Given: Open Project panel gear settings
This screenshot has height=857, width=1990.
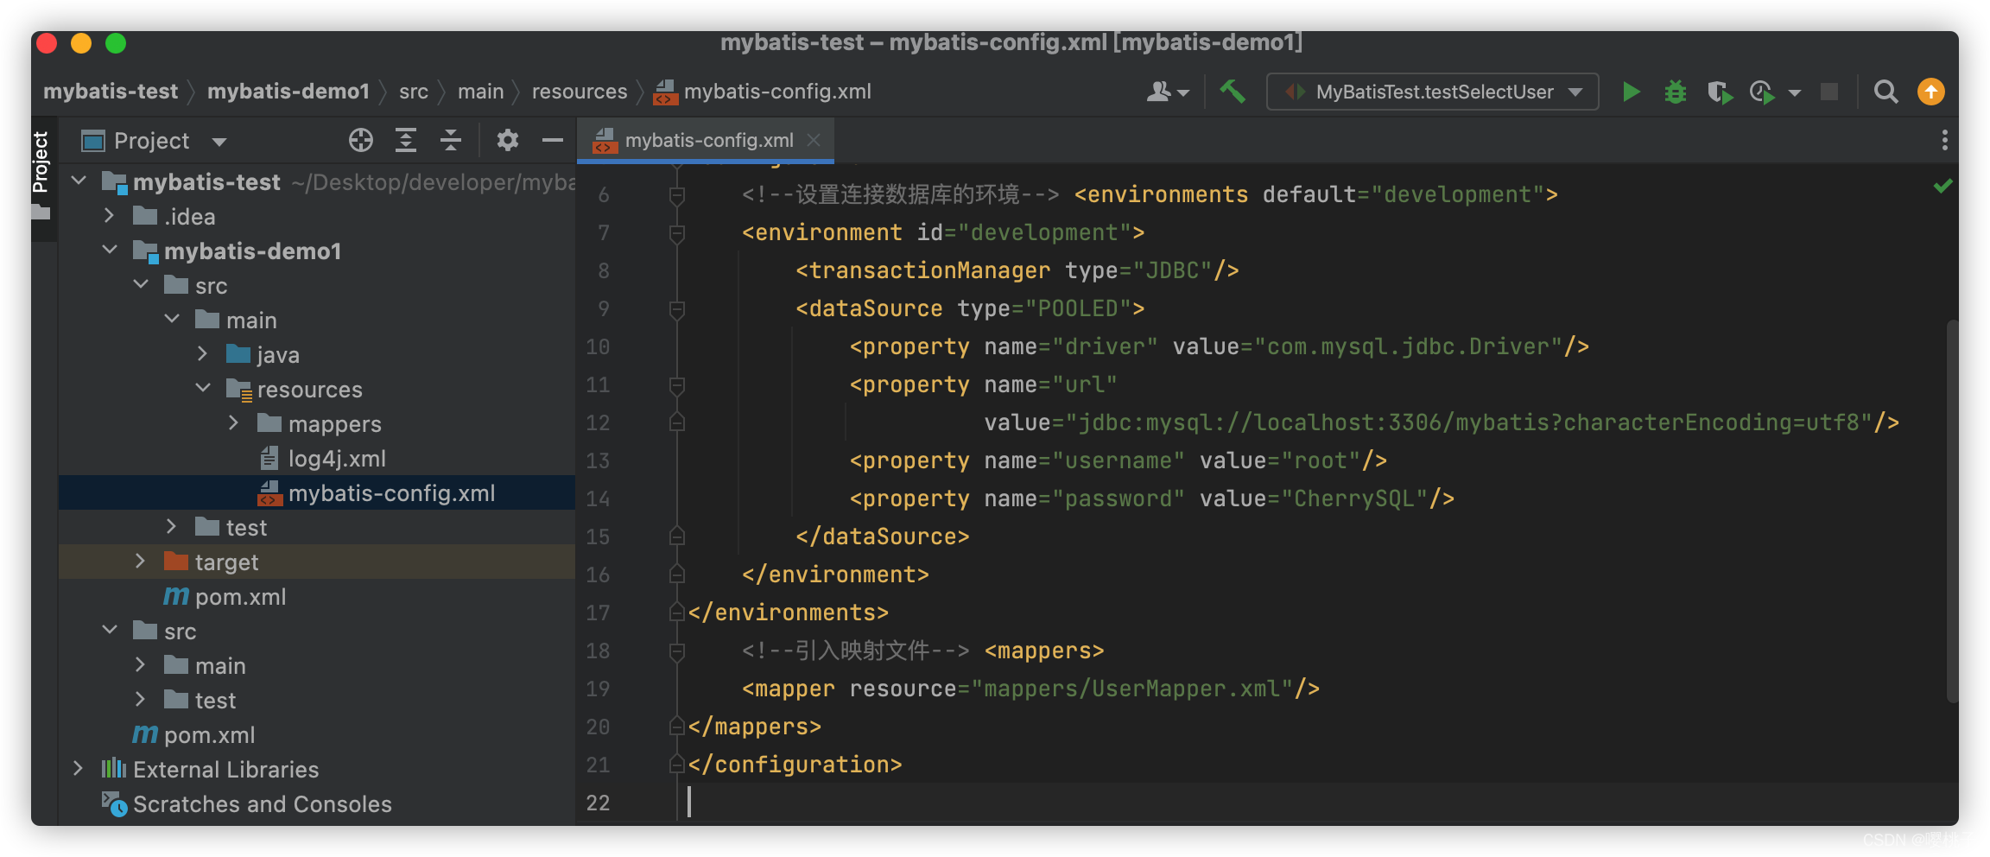Looking at the screenshot, I should (x=508, y=140).
